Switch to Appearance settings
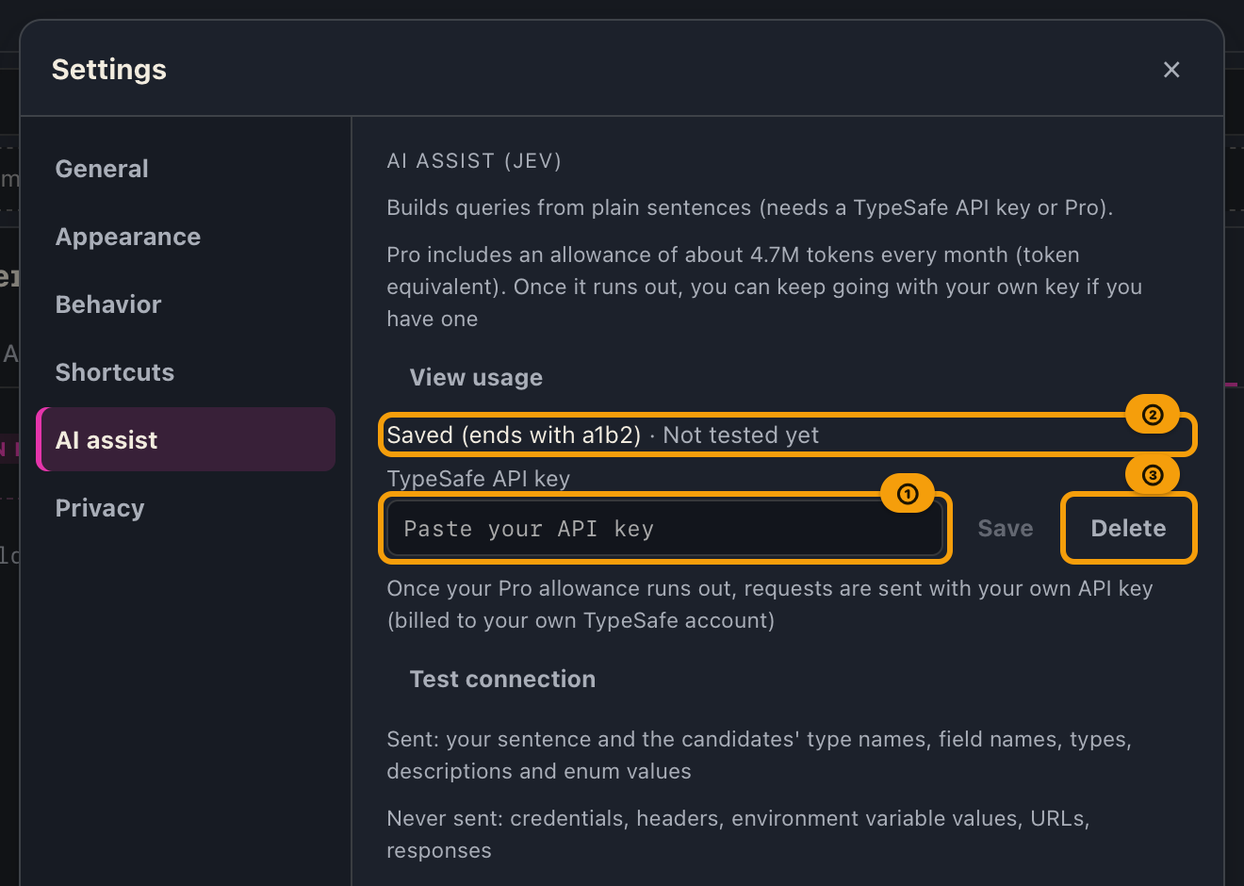1244x886 pixels. [186, 237]
